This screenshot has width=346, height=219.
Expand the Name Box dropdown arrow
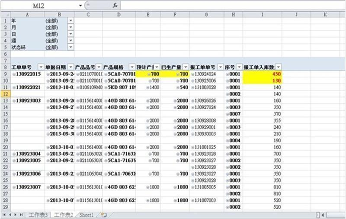(80, 5)
